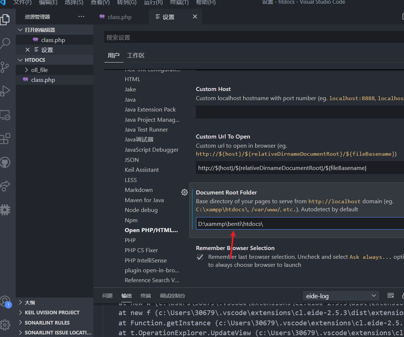Select PHP CS Fixer settings entry

click(141, 250)
